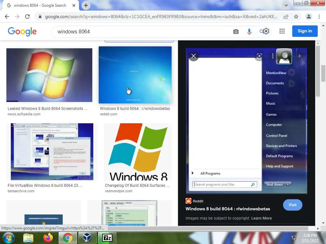The image size is (326, 244).
Task: Switch to Chrome on the taskbar
Action: tap(68, 238)
